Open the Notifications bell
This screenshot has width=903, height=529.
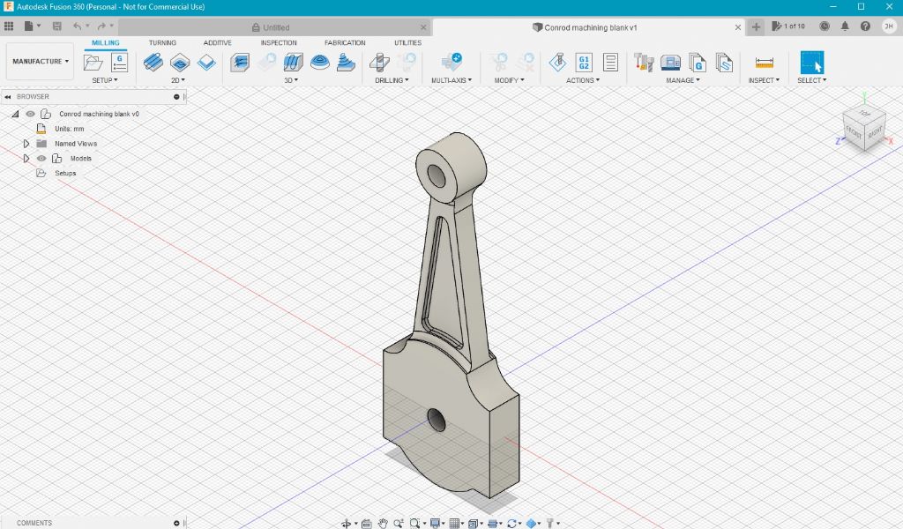click(x=845, y=26)
